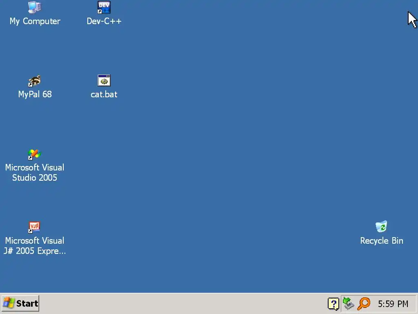The height and width of the screenshot is (314, 418).
Task: Click the 5:59 PM taskbar clock
Action: 393,304
